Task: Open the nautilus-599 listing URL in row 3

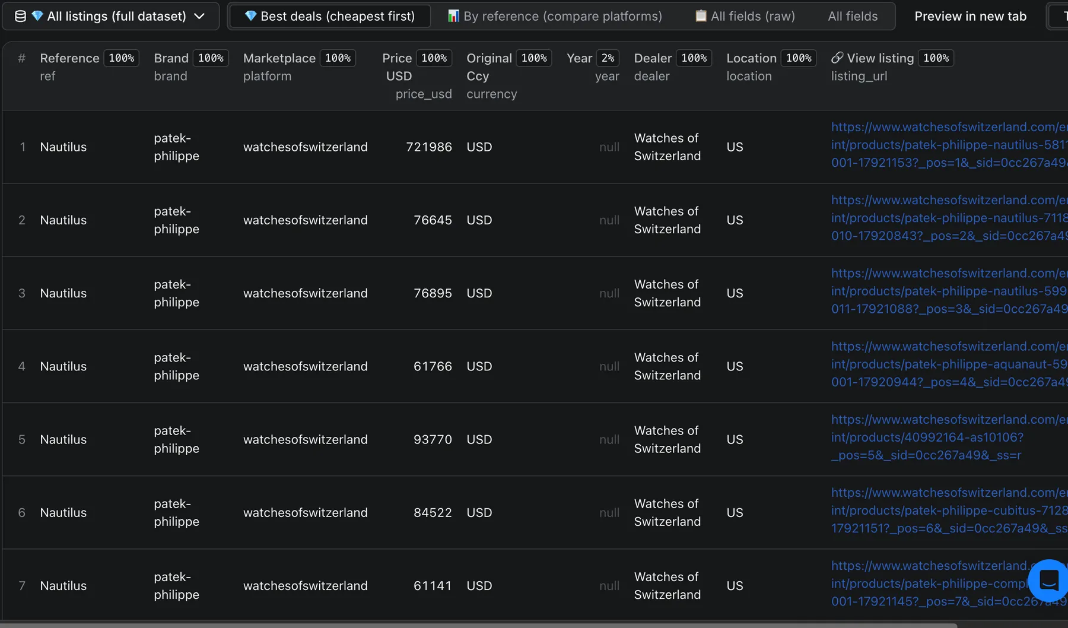Action: pos(949,291)
